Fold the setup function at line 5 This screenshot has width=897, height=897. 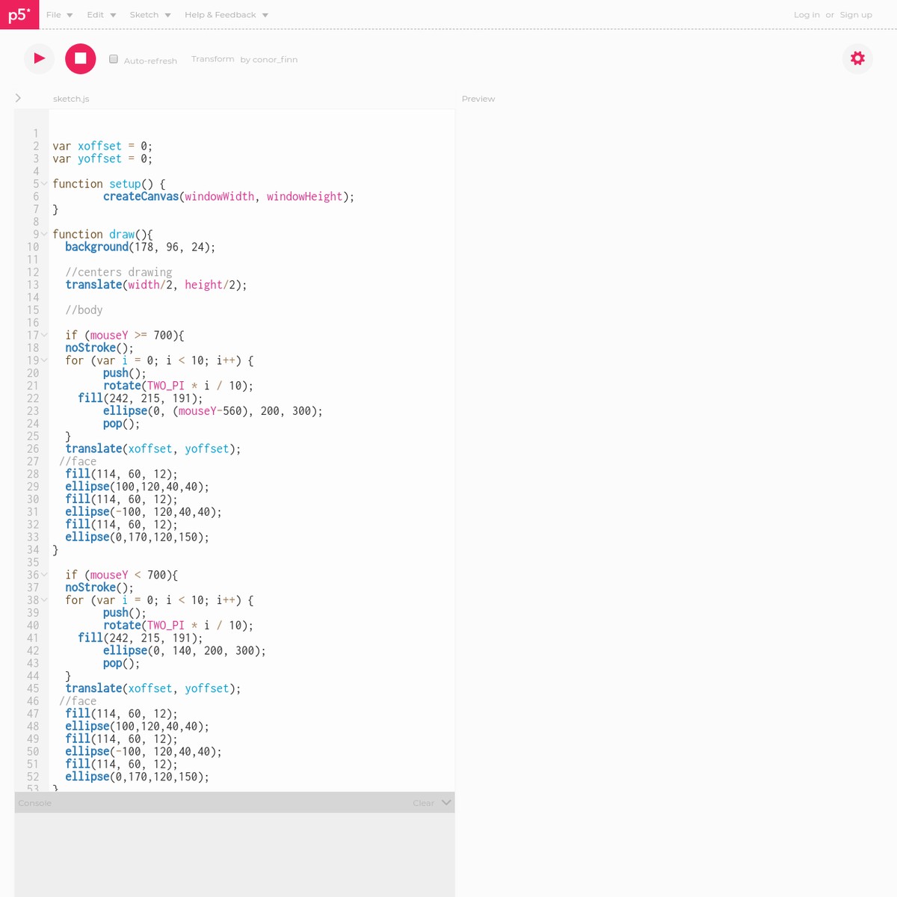click(x=44, y=184)
